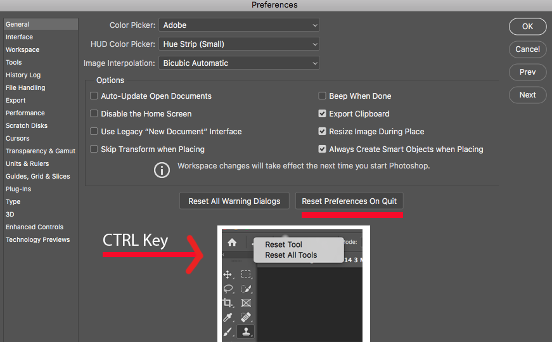Choose Reset All Tools from context menu

pyautogui.click(x=291, y=255)
